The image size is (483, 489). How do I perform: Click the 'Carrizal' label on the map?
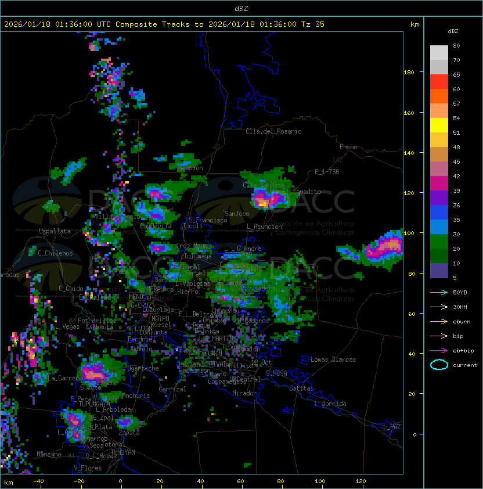172,390
